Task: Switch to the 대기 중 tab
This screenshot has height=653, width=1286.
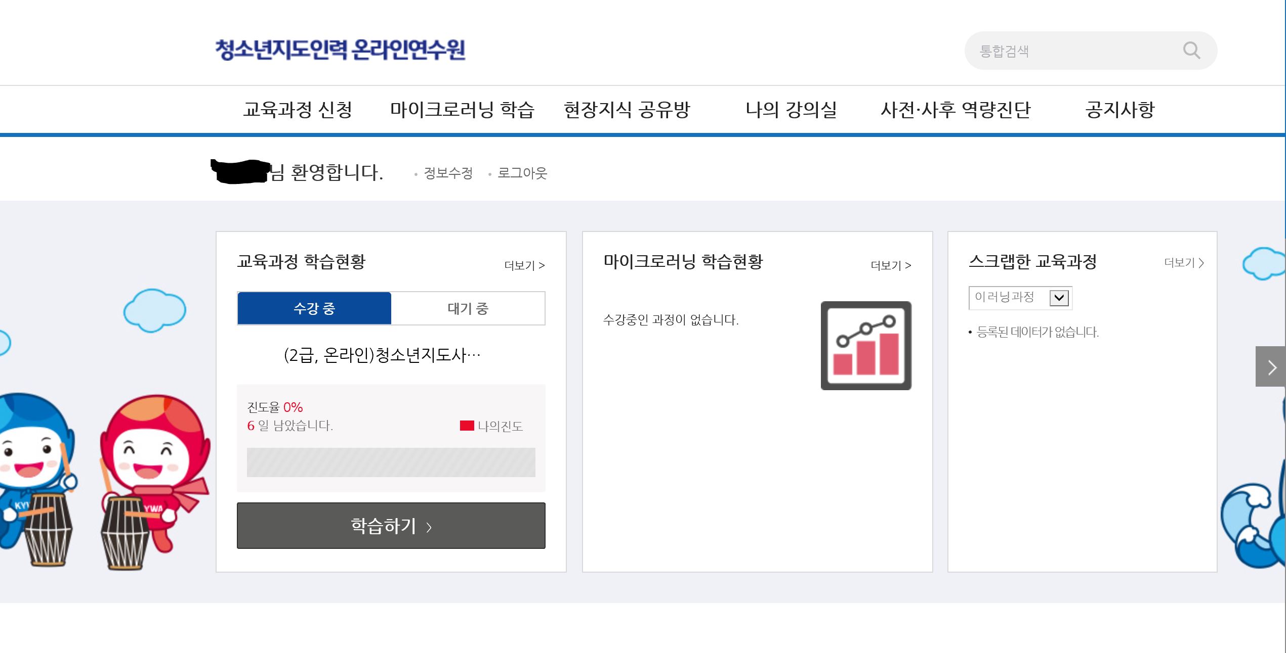Action: tap(468, 308)
